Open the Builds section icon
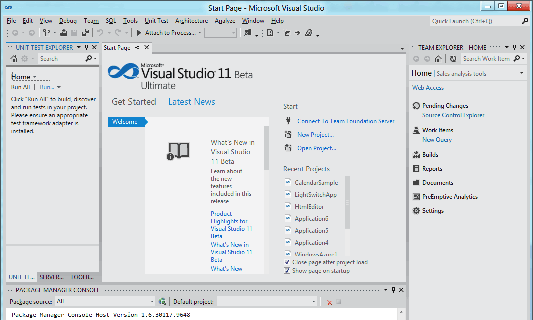The height and width of the screenshot is (320, 533). [x=416, y=155]
